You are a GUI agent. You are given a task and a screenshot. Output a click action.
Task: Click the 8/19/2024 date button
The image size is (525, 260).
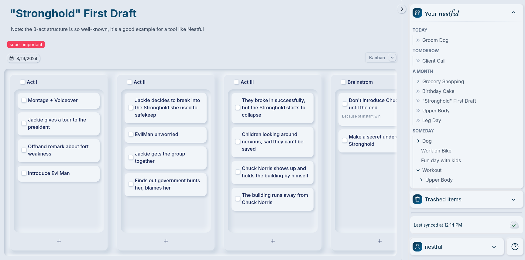[24, 58]
